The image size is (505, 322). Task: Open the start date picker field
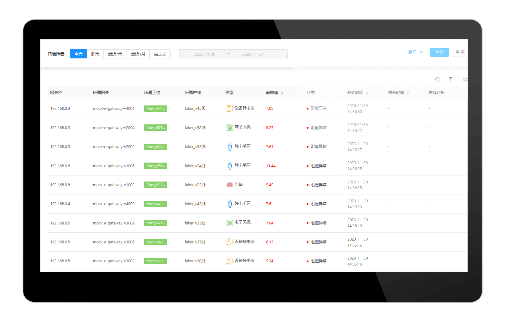205,54
